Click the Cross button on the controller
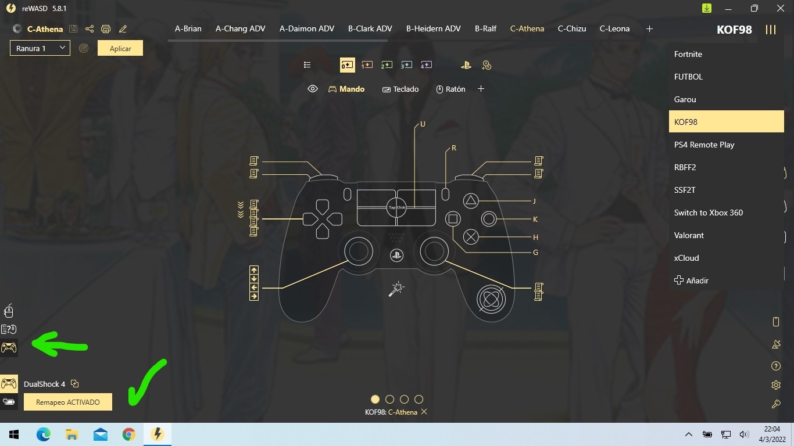The width and height of the screenshot is (794, 446). 471,237
